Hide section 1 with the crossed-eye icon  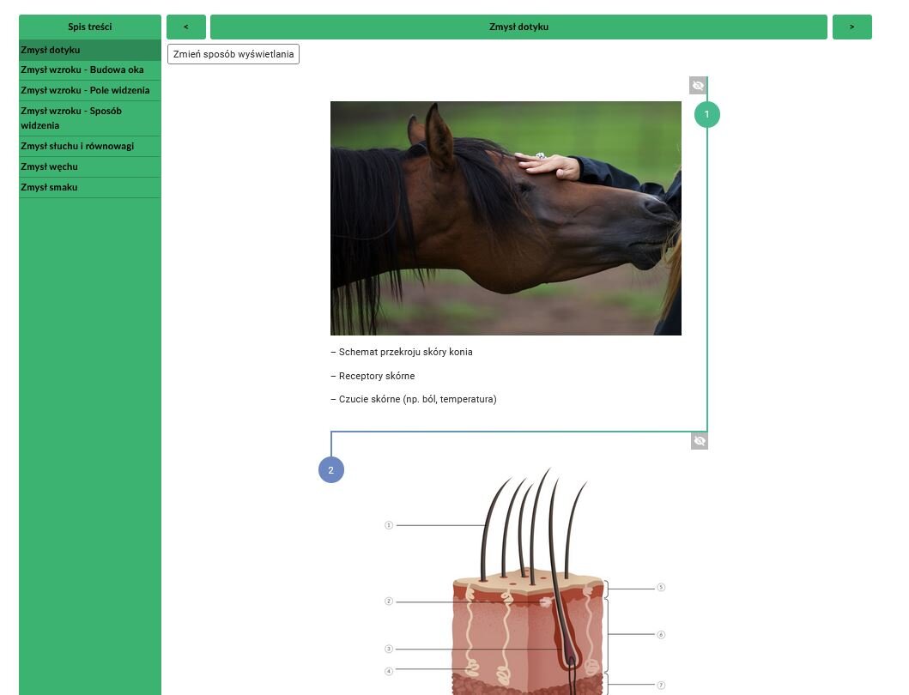(x=698, y=85)
